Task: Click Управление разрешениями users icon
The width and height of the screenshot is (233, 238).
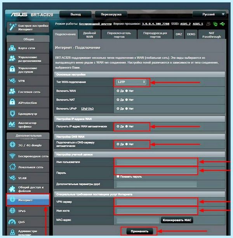Action: click(12, 59)
